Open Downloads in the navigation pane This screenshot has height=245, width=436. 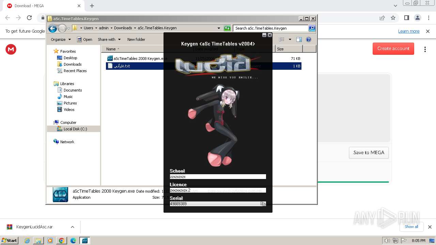click(73, 64)
